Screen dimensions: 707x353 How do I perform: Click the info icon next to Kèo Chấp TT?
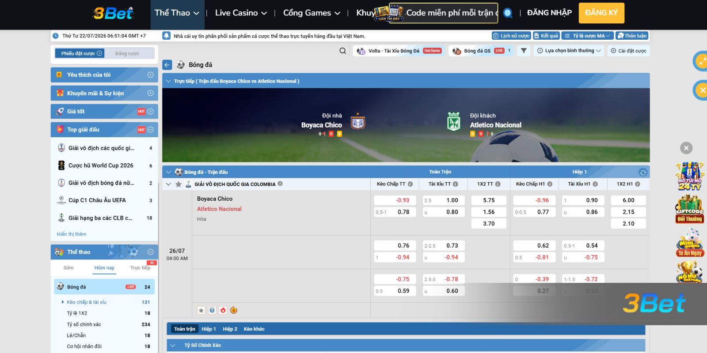coord(410,184)
